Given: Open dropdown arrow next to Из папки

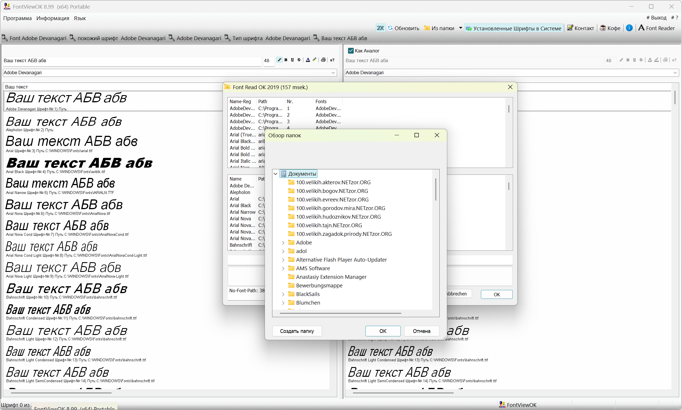Looking at the screenshot, I should pyautogui.click(x=460, y=28).
